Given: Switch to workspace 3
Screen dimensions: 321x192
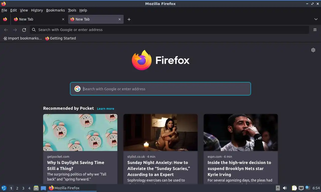Looking at the screenshot, I should (x=23, y=188).
